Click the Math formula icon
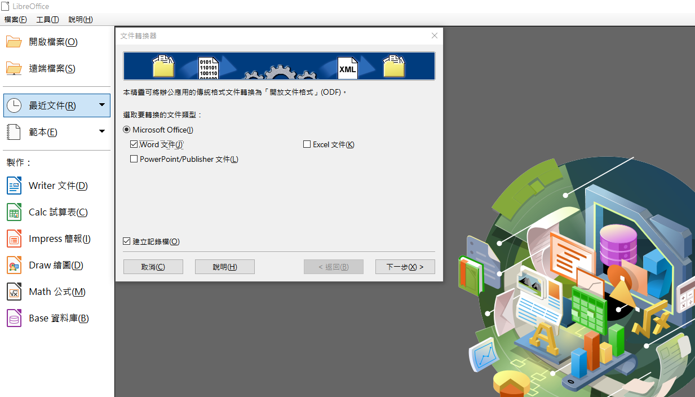This screenshot has height=397, width=695. click(x=14, y=292)
